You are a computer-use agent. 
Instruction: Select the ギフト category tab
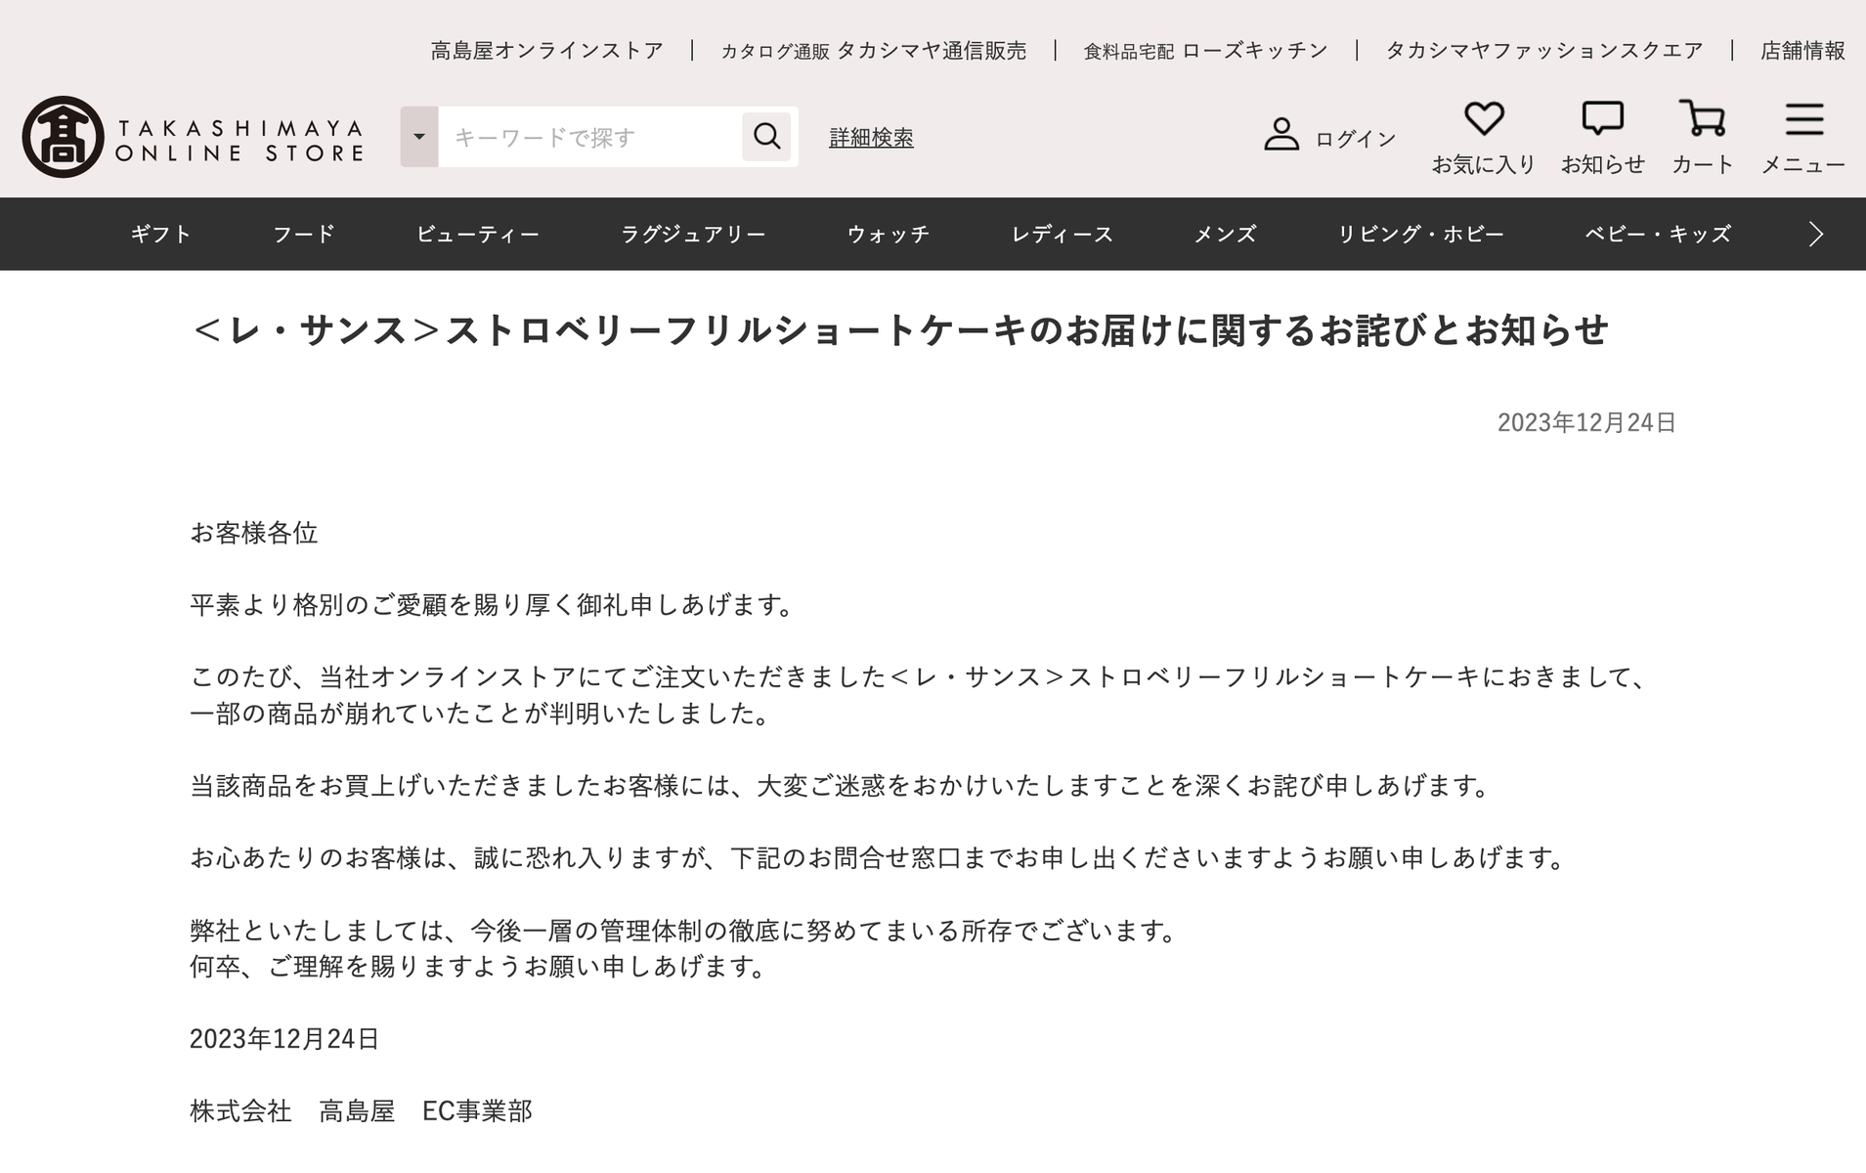(x=161, y=234)
